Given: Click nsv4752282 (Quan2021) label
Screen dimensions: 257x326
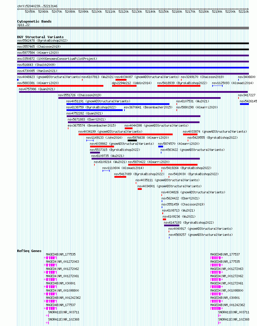Looking at the screenshot, I should tap(85, 113).
